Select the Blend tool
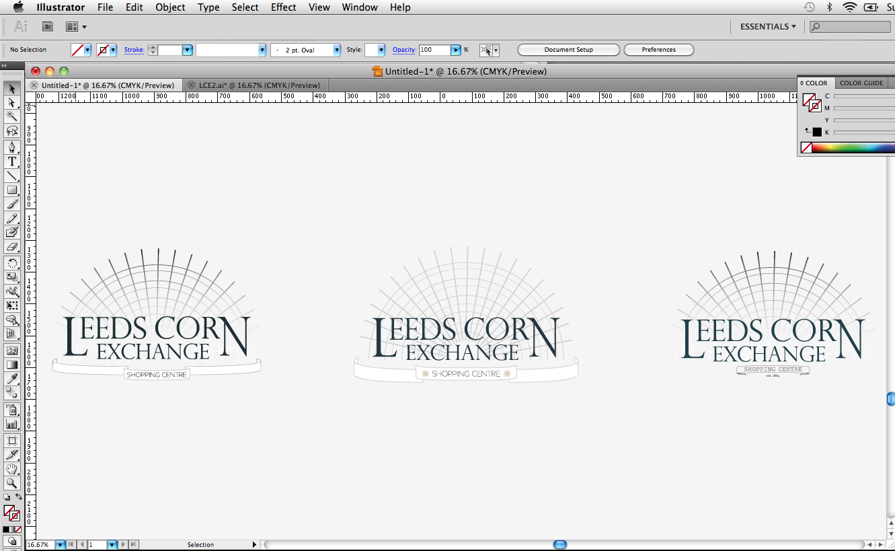The height and width of the screenshot is (551, 895). tap(12, 393)
